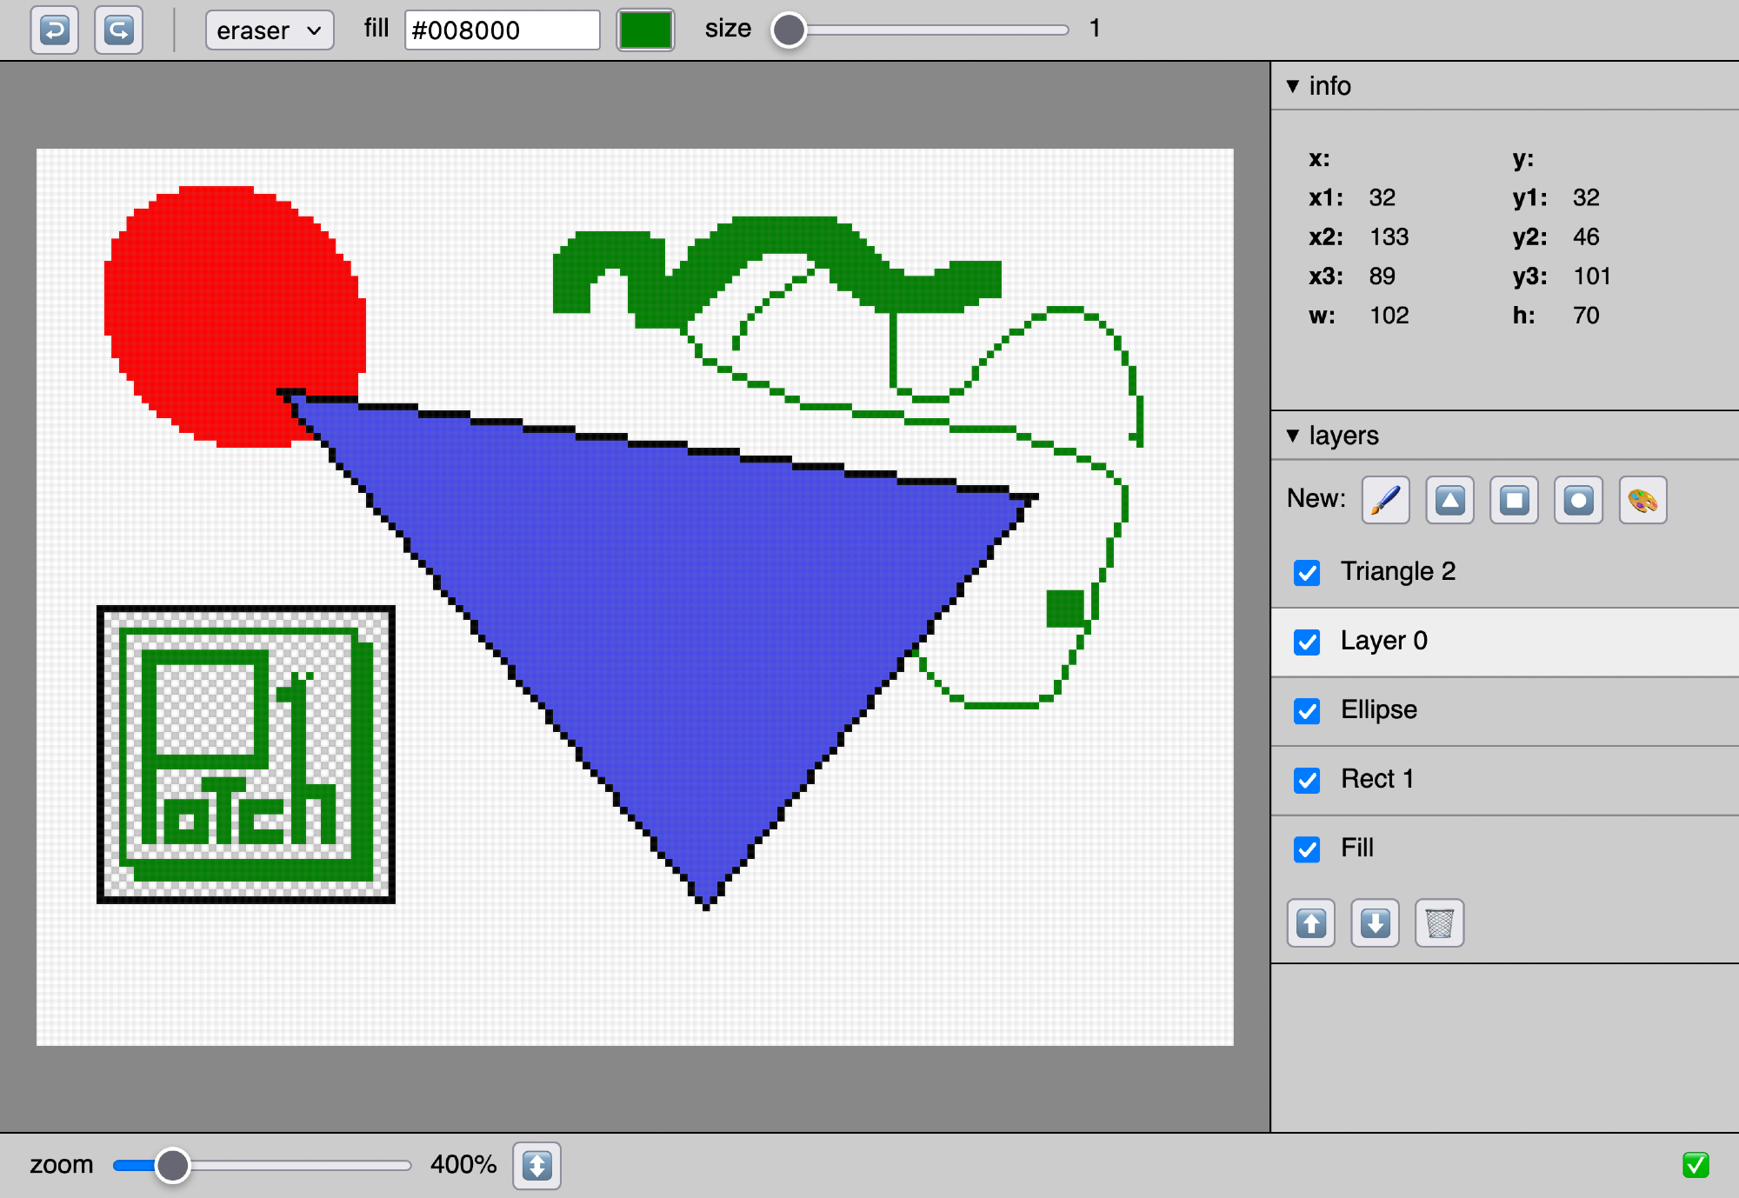This screenshot has height=1198, width=1739.
Task: Click the redo arrow button
Action: (118, 30)
